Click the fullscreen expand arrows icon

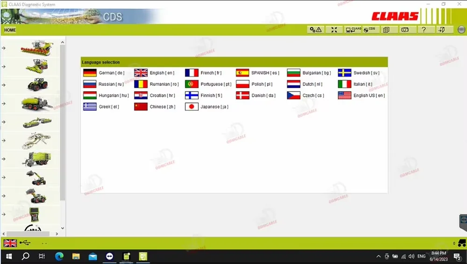(x=334, y=29)
